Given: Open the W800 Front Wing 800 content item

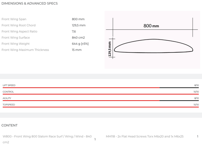Looking at the screenshot, I should (47, 137).
